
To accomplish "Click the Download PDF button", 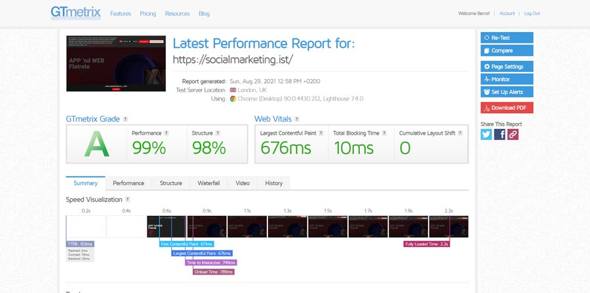I will click(x=507, y=108).
